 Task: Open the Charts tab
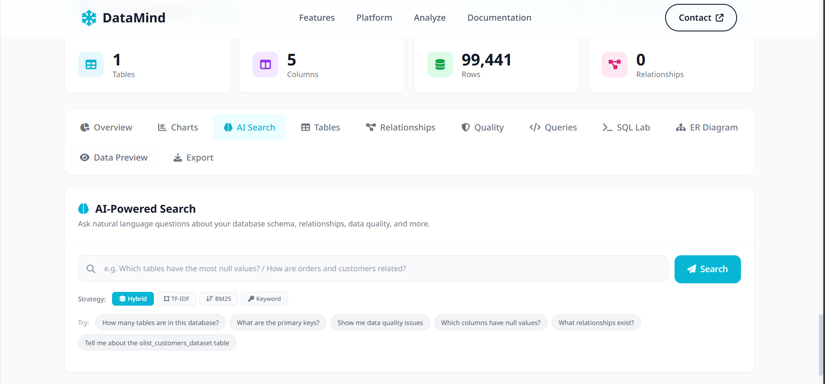(x=178, y=127)
